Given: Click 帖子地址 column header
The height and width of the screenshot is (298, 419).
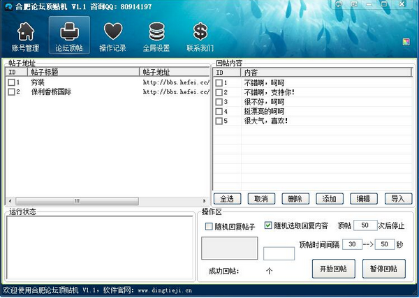Looking at the screenshot, I should [174, 72].
